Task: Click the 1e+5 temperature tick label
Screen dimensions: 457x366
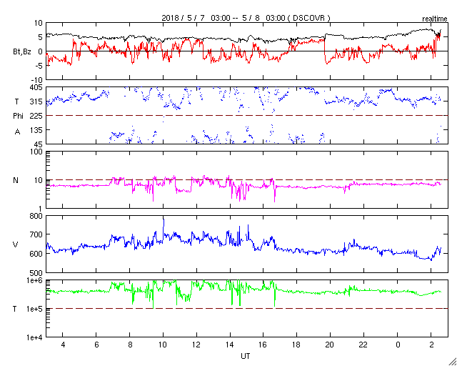Action: (x=35, y=309)
